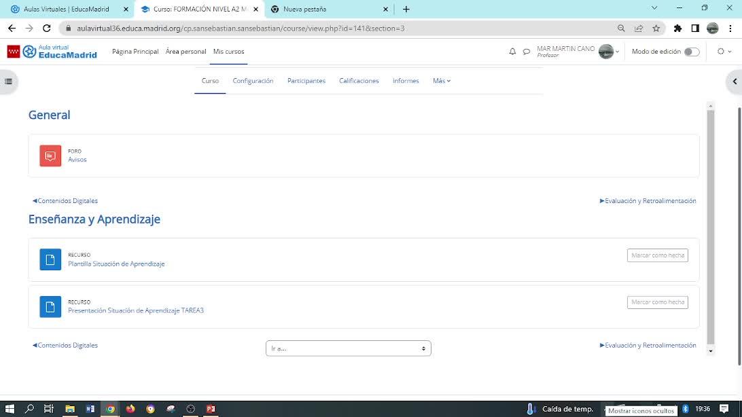Open Presentación Situación de Aprendizaje TAREA3 link

[136, 310]
